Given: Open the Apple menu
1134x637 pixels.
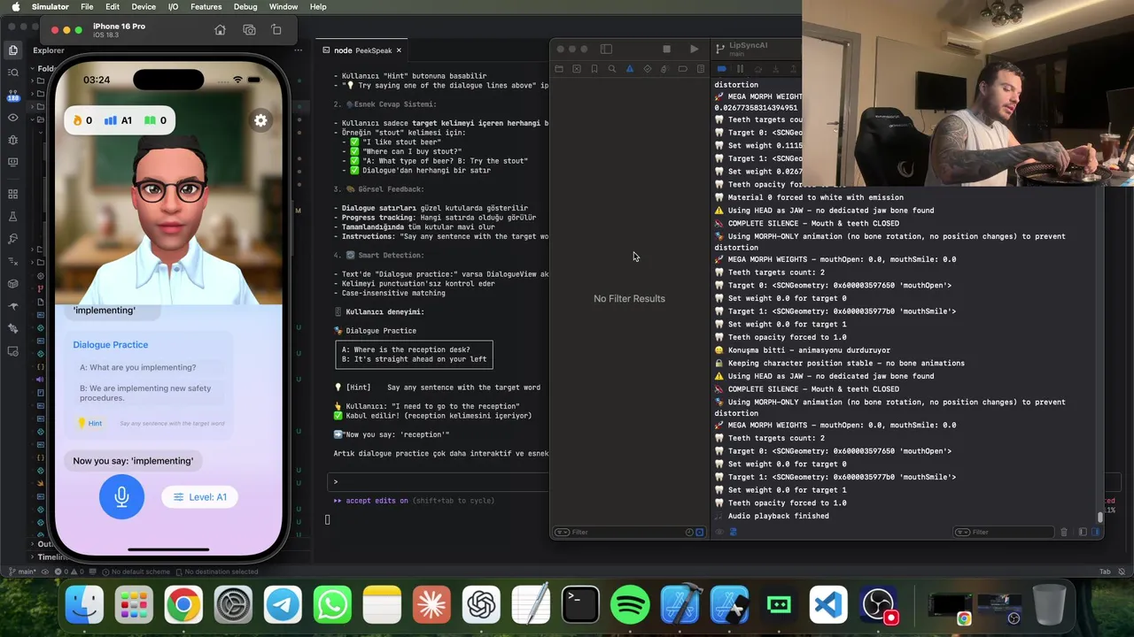Looking at the screenshot, I should (15, 6).
